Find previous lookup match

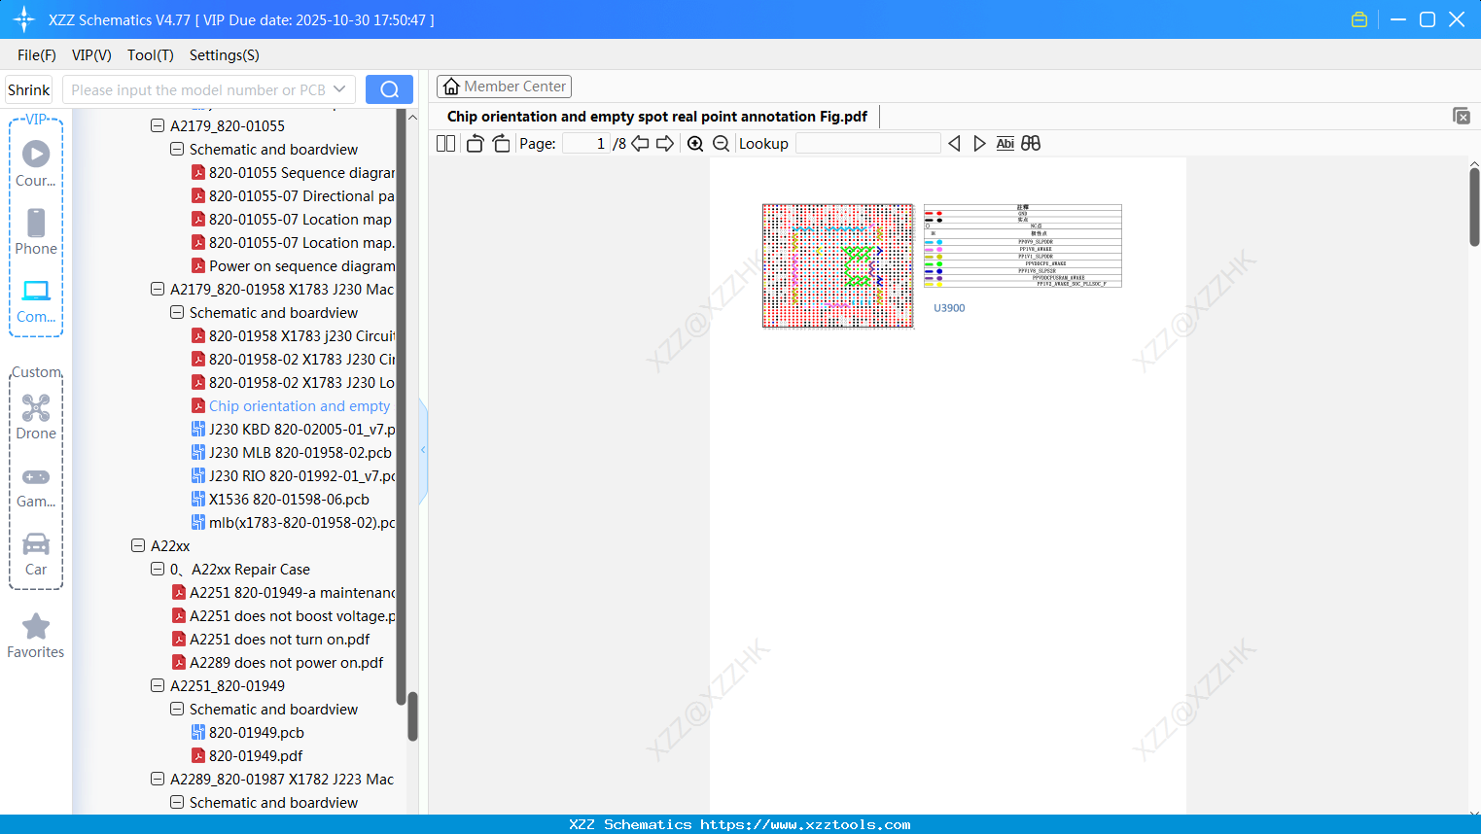[954, 143]
